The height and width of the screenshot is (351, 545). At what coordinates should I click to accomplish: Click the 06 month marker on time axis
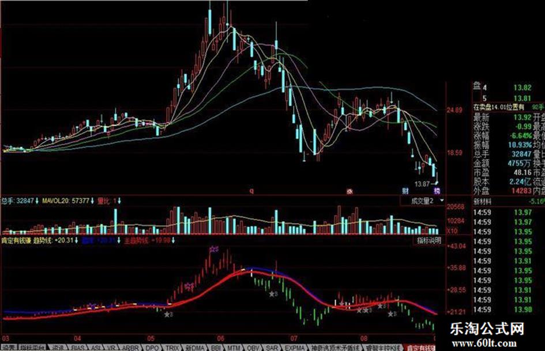point(221,338)
